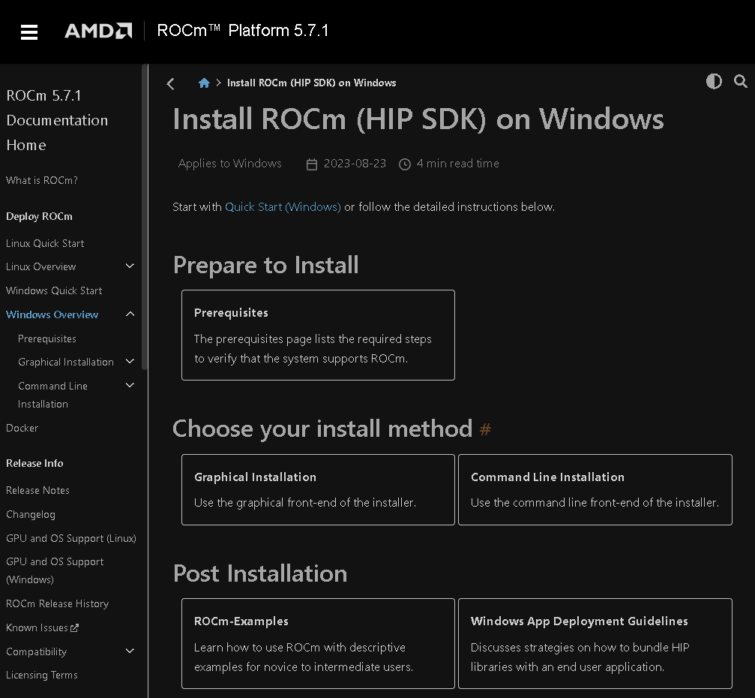Select Windows Quick Start in sidebar
Screen dimensions: 755x698
54,290
